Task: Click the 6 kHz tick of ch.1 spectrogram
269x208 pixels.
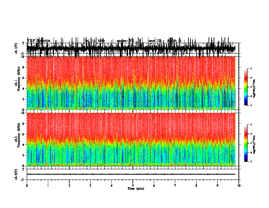Action: [23, 78]
